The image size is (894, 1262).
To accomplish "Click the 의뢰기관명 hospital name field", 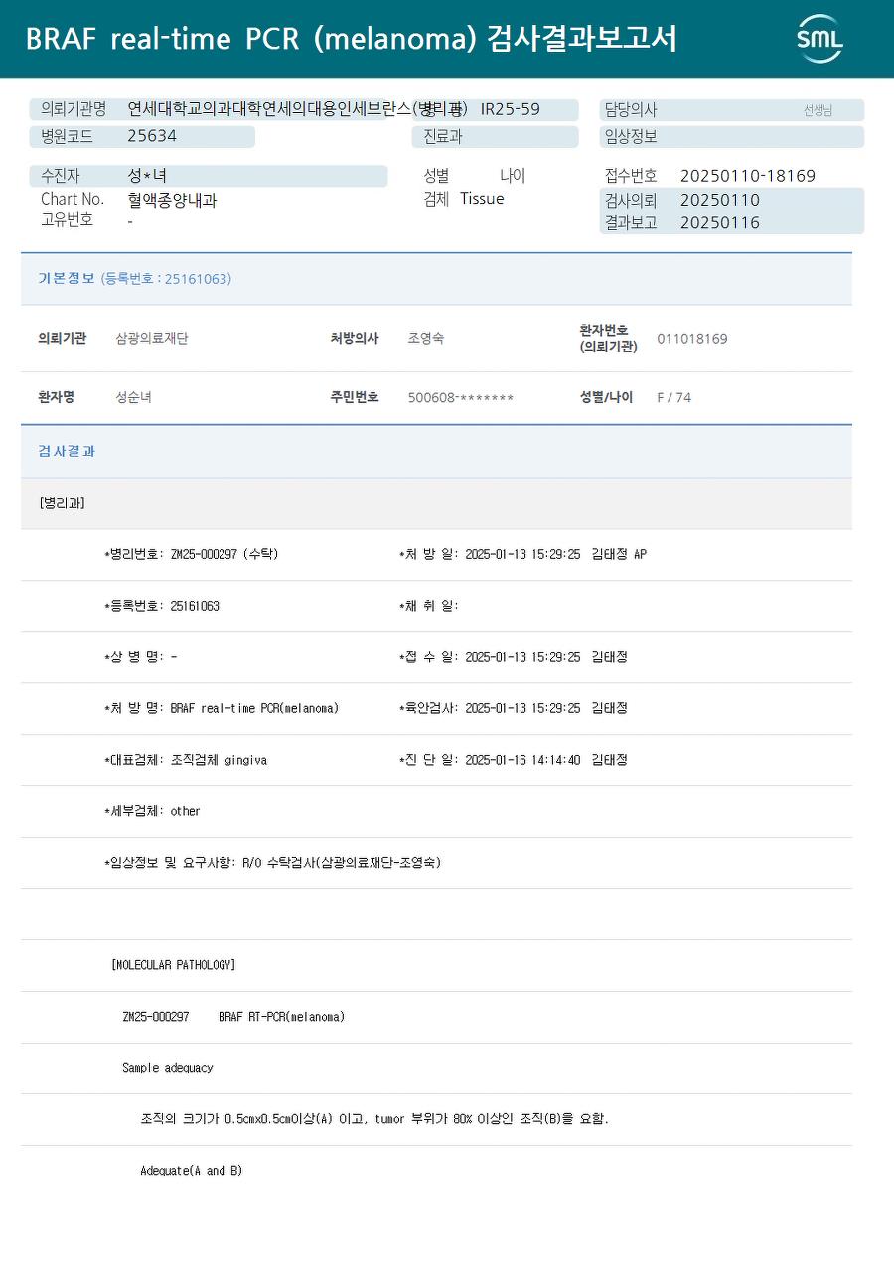I will pyautogui.click(x=304, y=110).
